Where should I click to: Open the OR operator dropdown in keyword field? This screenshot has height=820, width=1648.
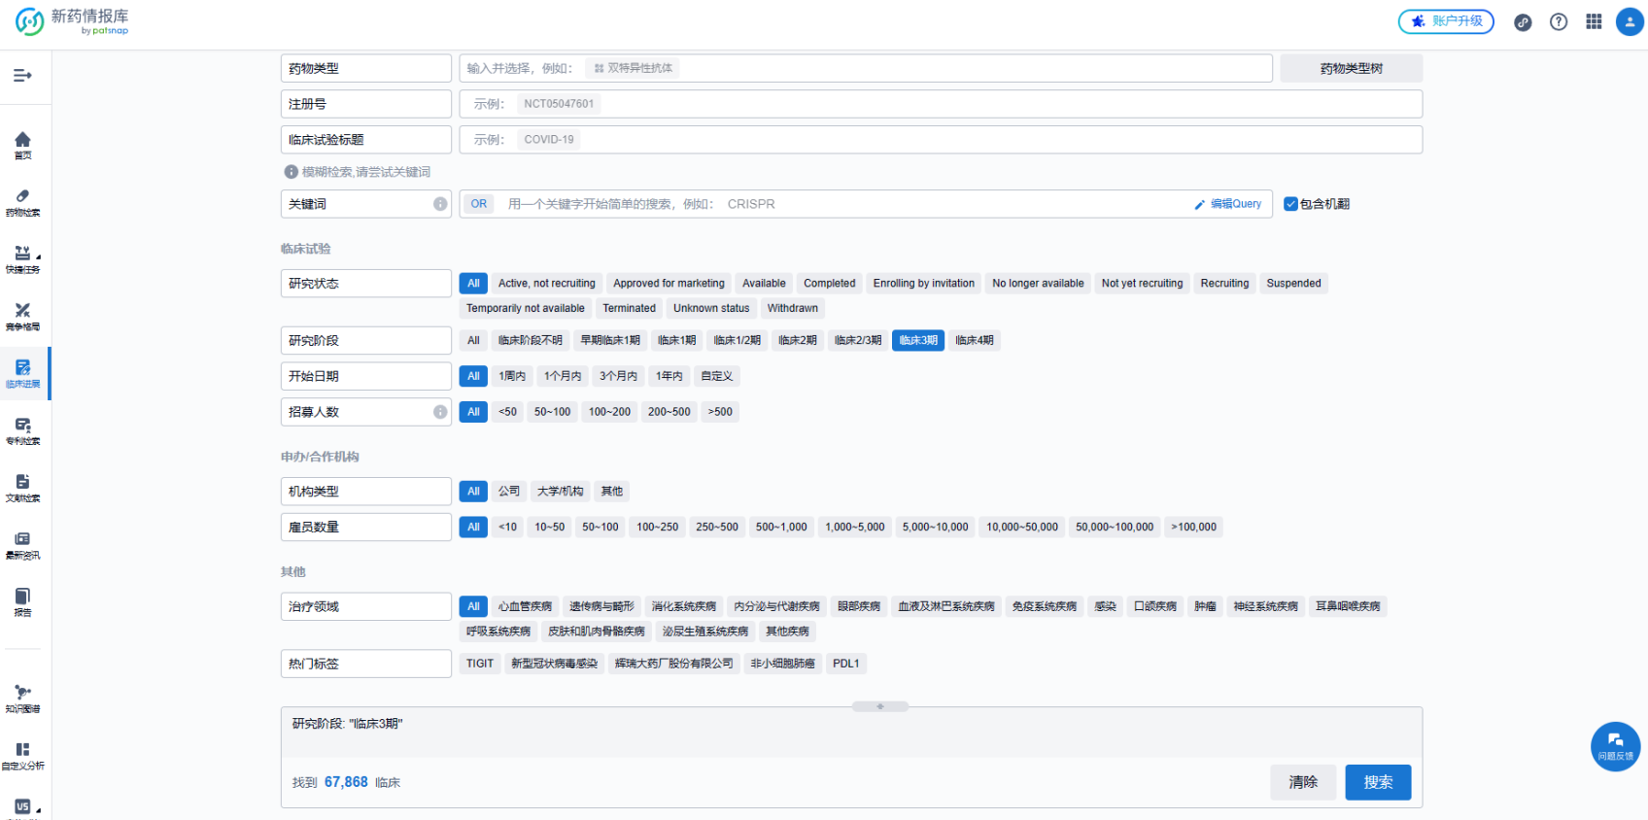tap(478, 204)
